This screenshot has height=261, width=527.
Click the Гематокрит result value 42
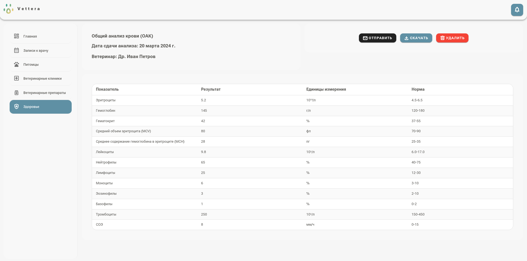[x=203, y=121]
